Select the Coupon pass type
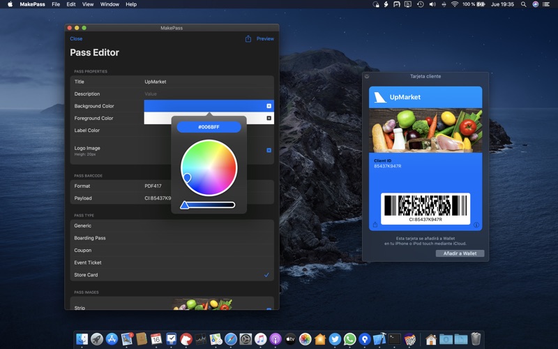This screenshot has height=349, width=558. [172, 251]
